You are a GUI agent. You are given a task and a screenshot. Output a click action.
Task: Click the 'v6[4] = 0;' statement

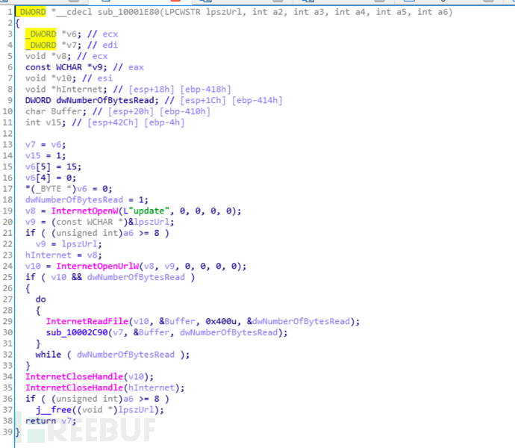tap(51, 178)
